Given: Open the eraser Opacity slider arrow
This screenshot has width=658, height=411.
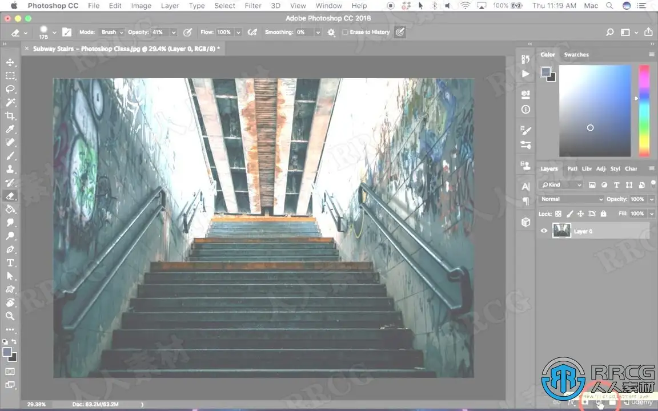Looking at the screenshot, I should click(x=173, y=33).
